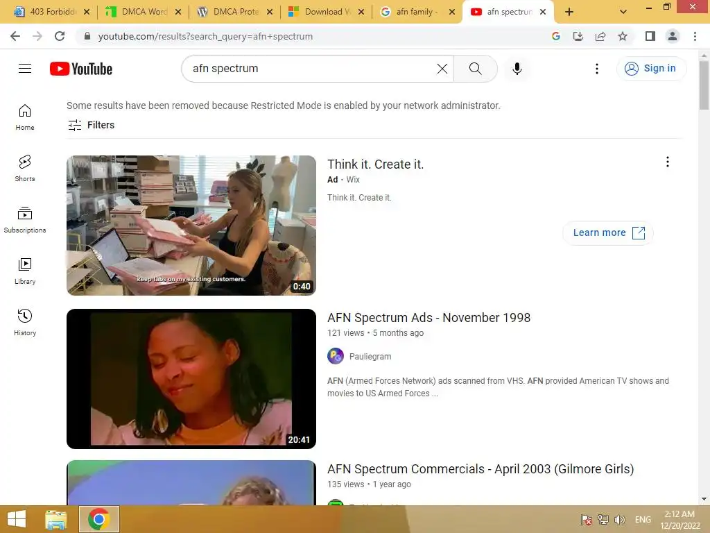Open Pauliegram channel avatar
Viewport: 710px width, 533px height.
(x=336, y=356)
